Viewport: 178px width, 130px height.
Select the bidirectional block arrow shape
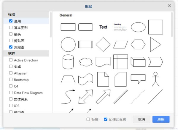pos(86,97)
